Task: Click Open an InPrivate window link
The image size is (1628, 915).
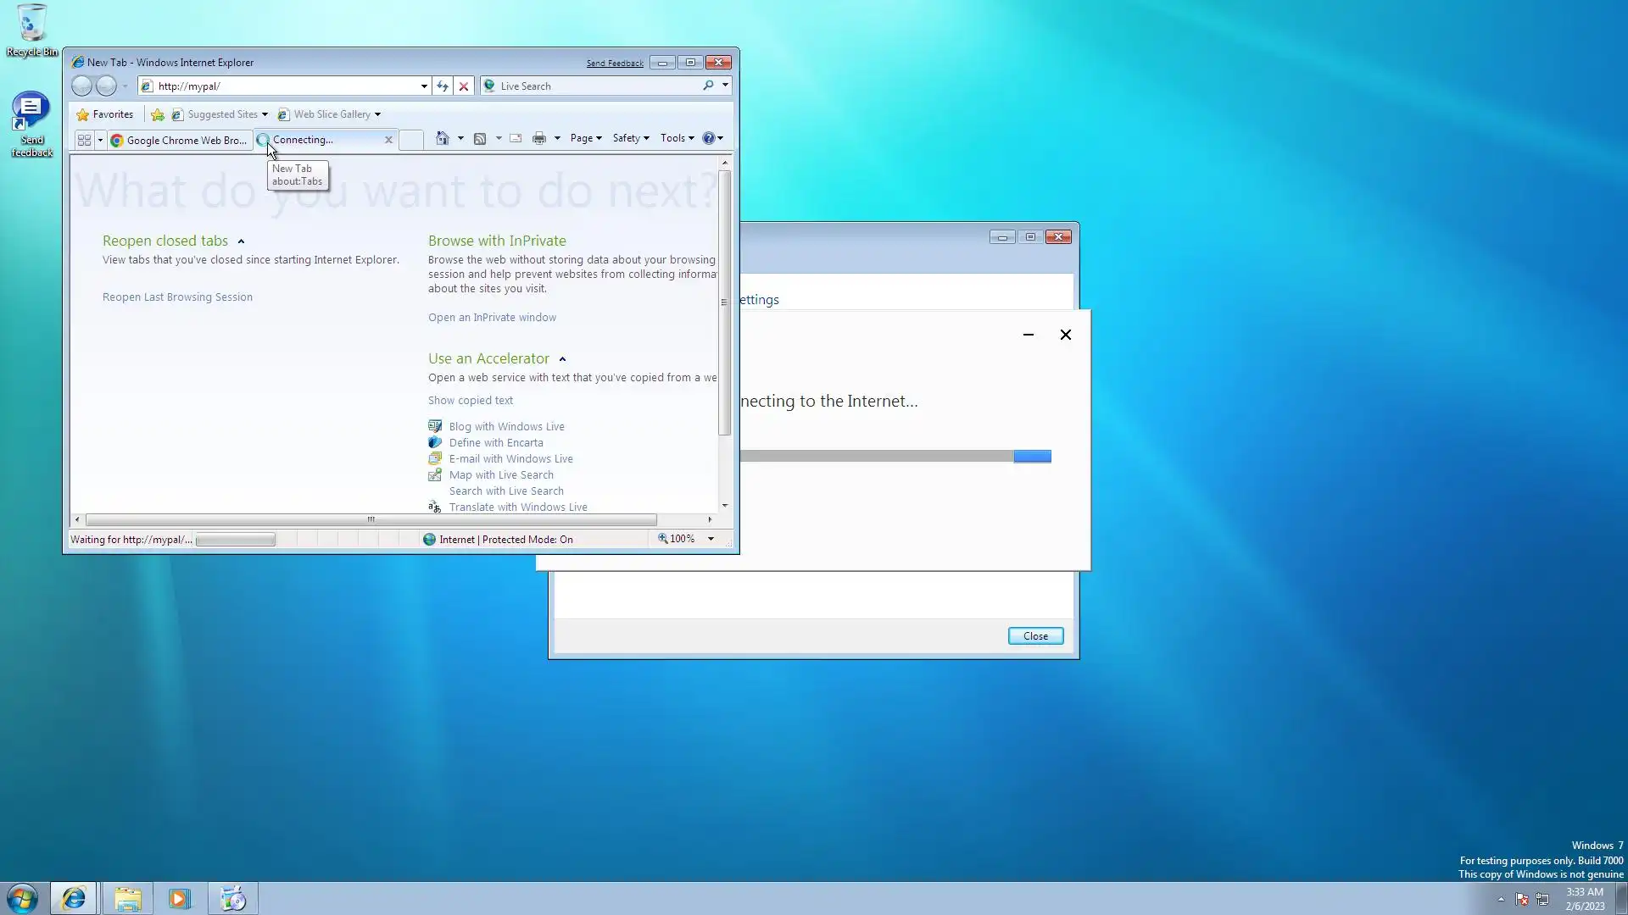Action: click(x=492, y=318)
